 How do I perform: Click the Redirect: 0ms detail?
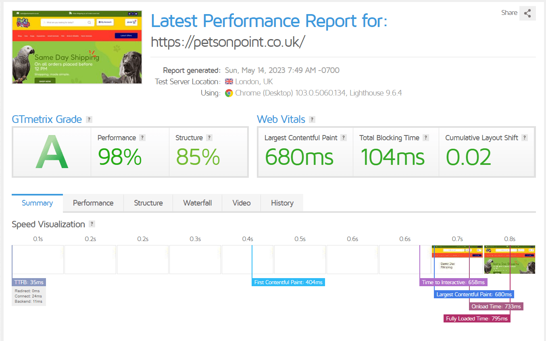pyautogui.click(x=27, y=291)
